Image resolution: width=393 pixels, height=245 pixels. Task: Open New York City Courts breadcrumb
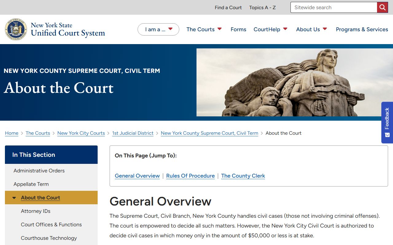point(81,133)
